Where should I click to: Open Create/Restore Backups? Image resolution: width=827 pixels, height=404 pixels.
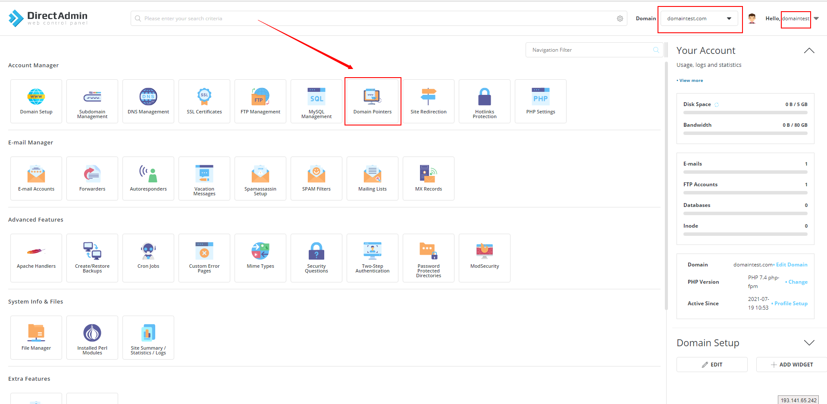tap(92, 258)
